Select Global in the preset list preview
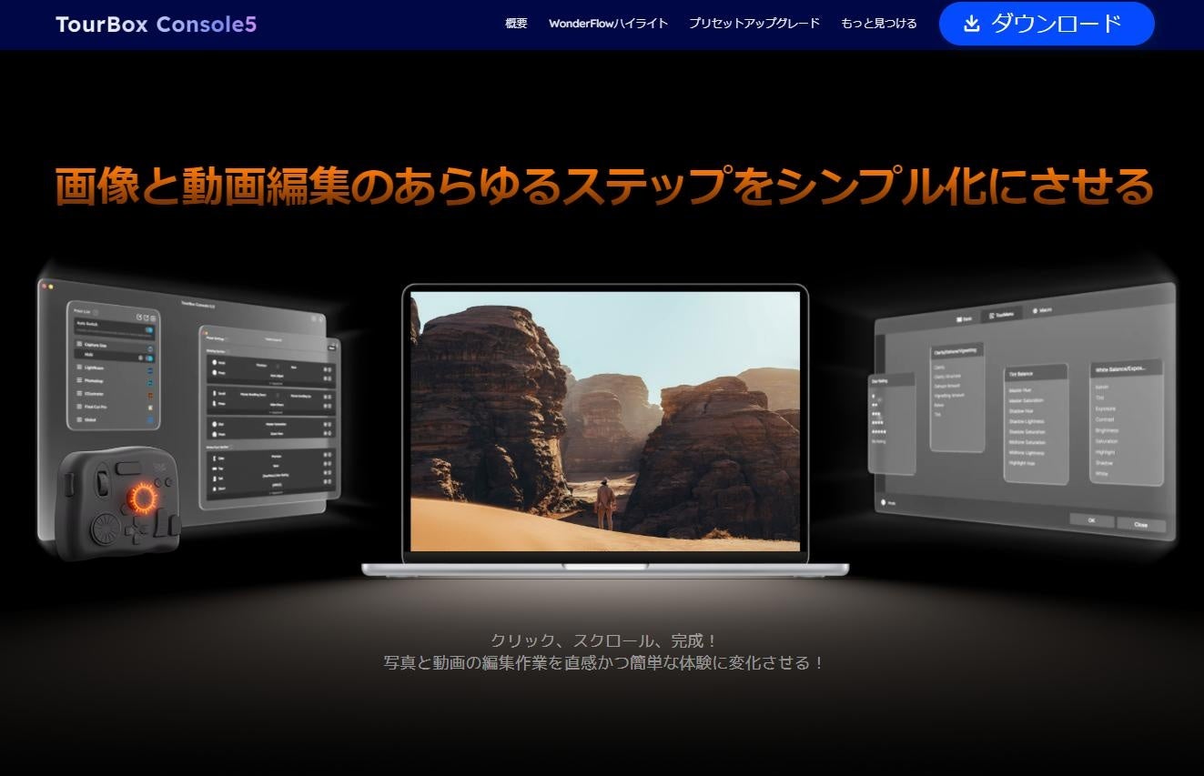This screenshot has width=1204, height=776. [x=115, y=420]
